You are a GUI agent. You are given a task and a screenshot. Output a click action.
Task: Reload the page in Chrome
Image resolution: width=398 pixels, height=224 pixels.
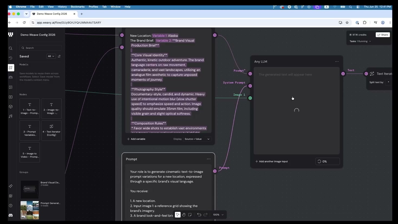(24, 23)
